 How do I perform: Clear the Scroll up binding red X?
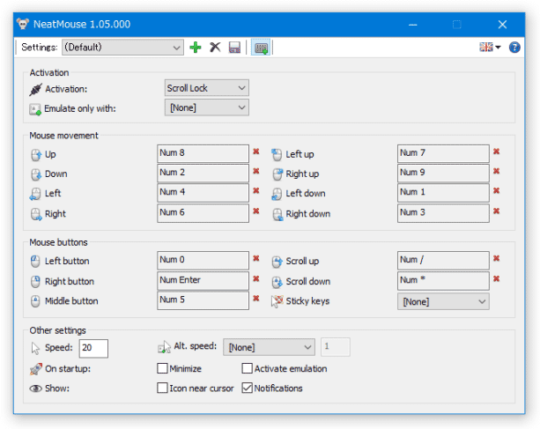[x=496, y=259]
